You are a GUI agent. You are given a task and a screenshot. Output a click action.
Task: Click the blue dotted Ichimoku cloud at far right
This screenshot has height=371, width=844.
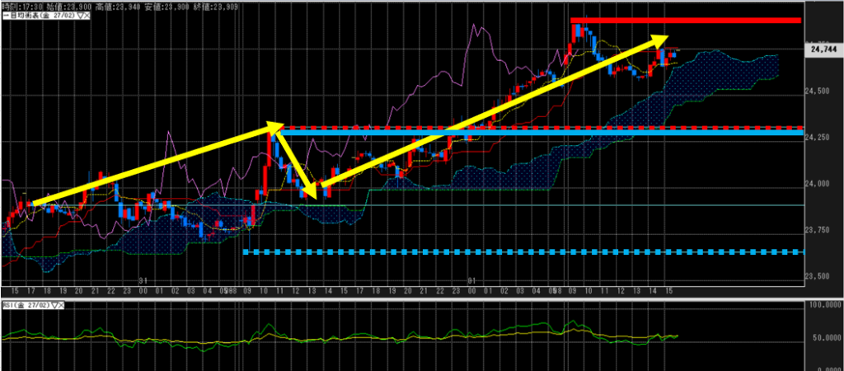tap(742, 66)
